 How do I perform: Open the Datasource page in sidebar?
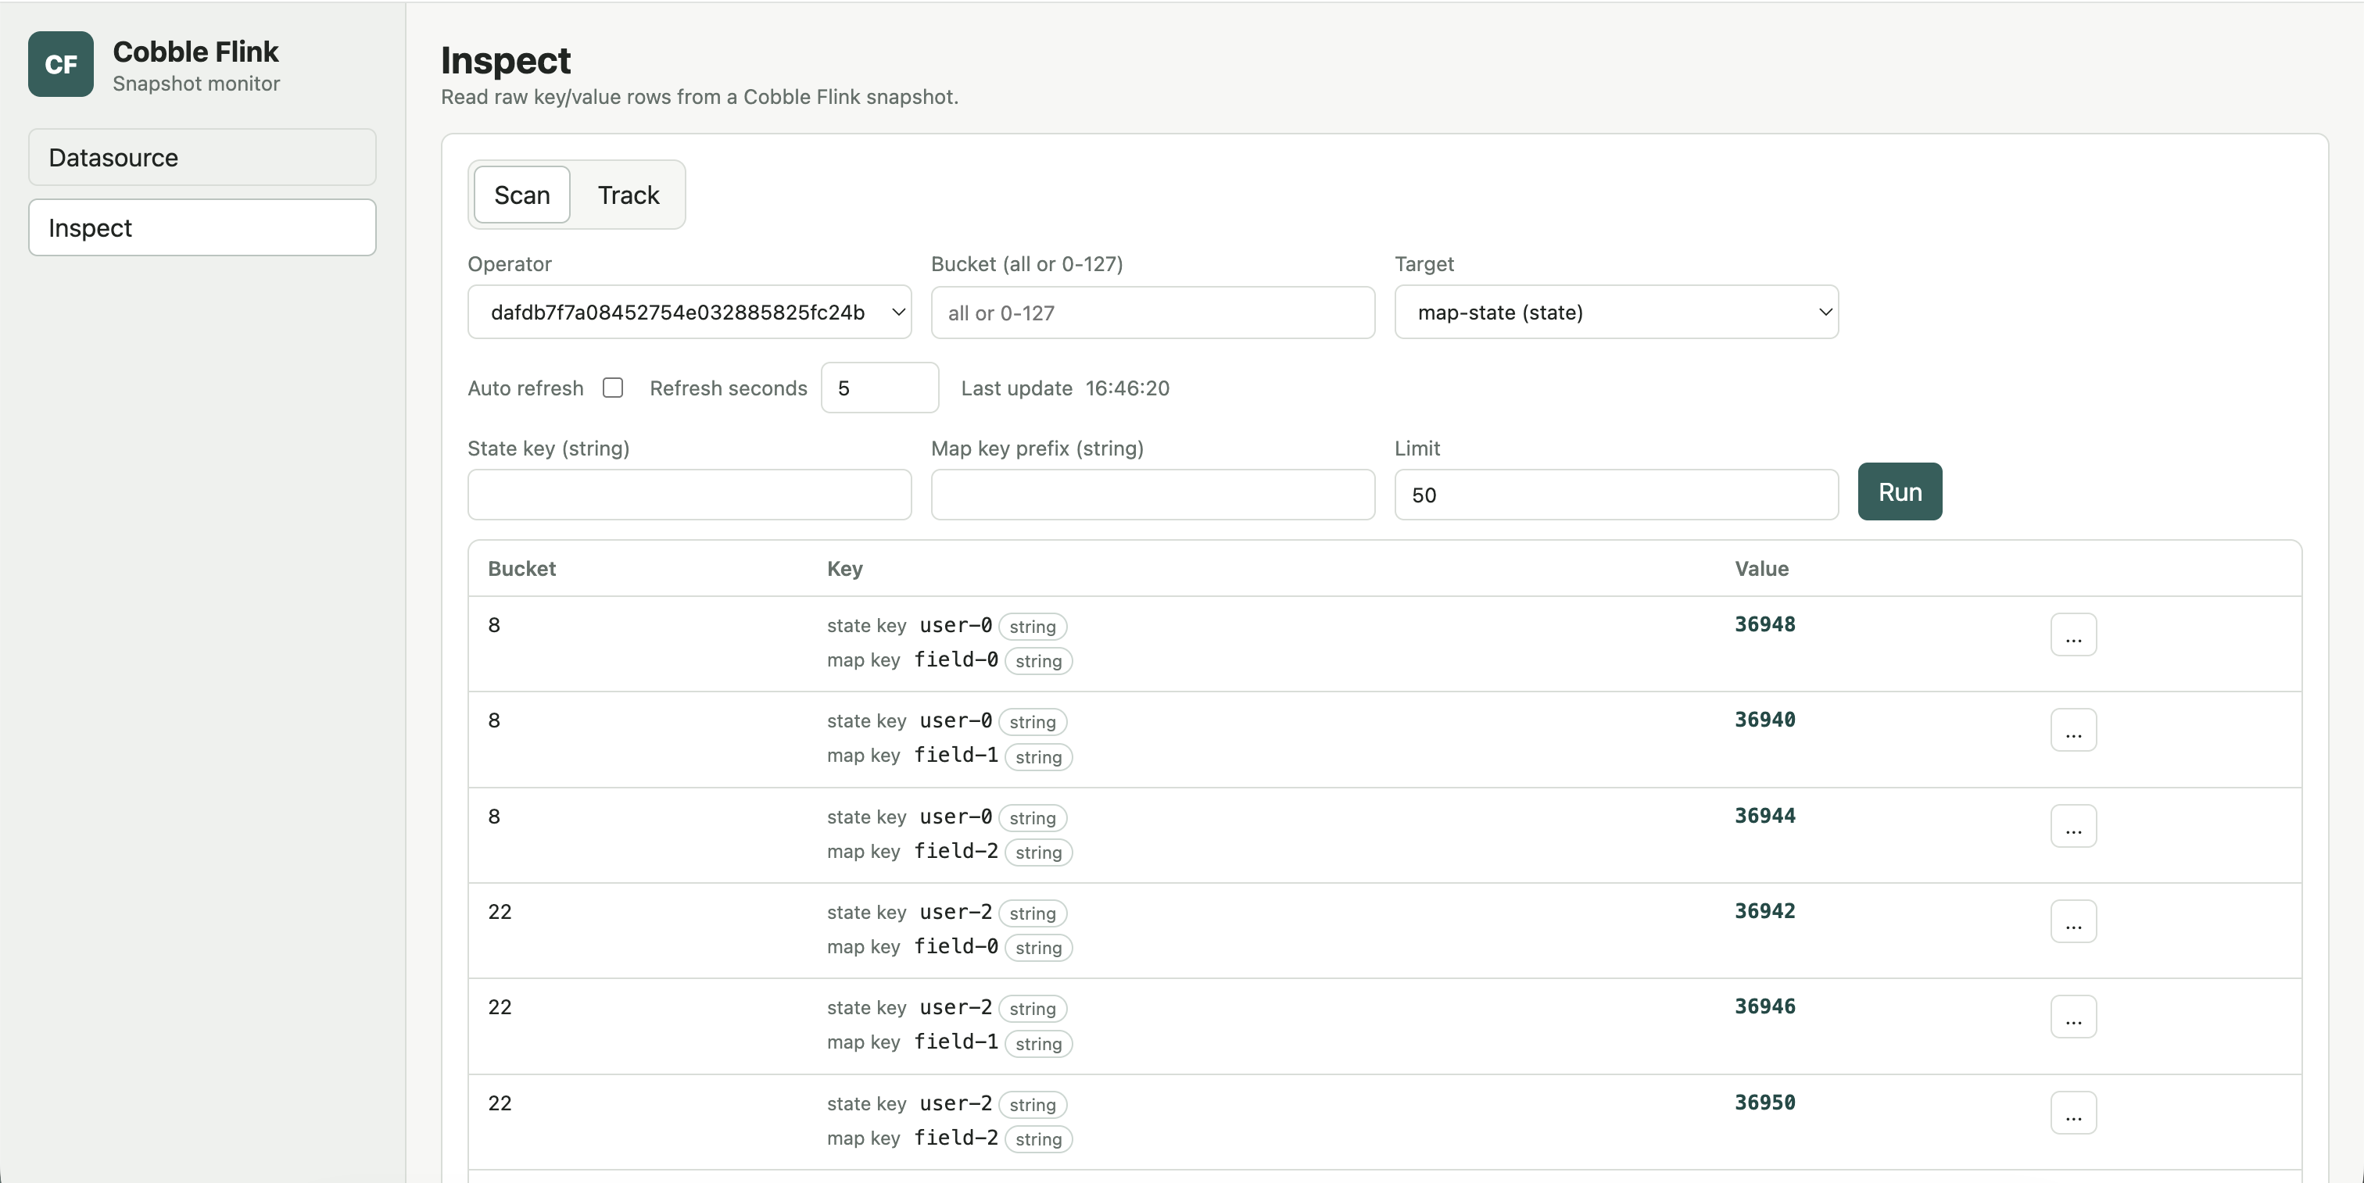point(202,158)
